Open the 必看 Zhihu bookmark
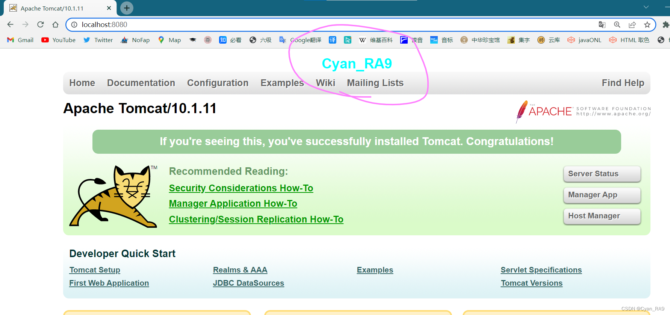The height and width of the screenshot is (315, 670). [x=230, y=40]
